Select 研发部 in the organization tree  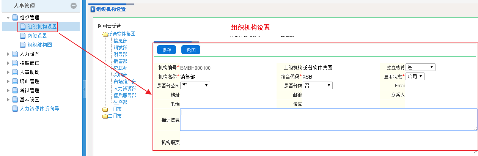[x=120, y=47]
